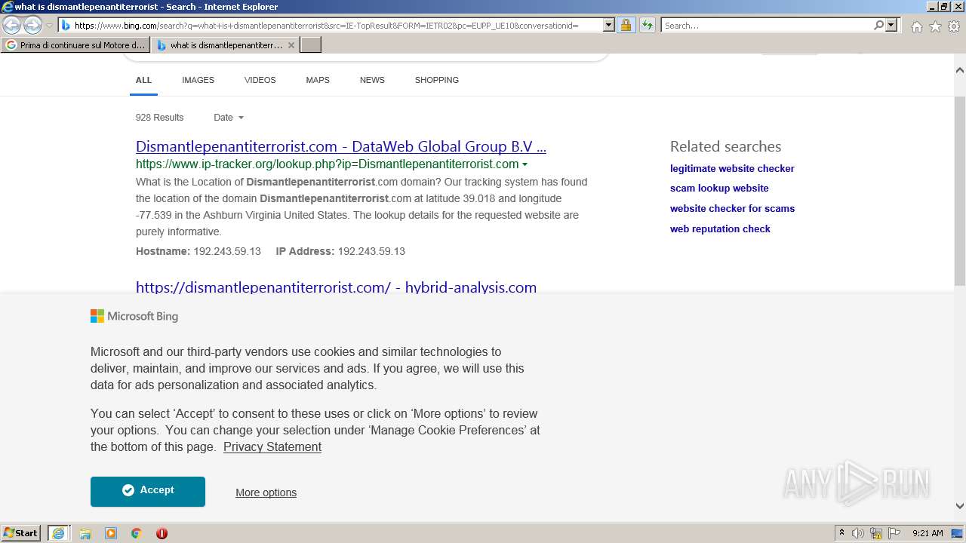Open the Tools gear icon
The width and height of the screenshot is (966, 543).
click(x=954, y=26)
